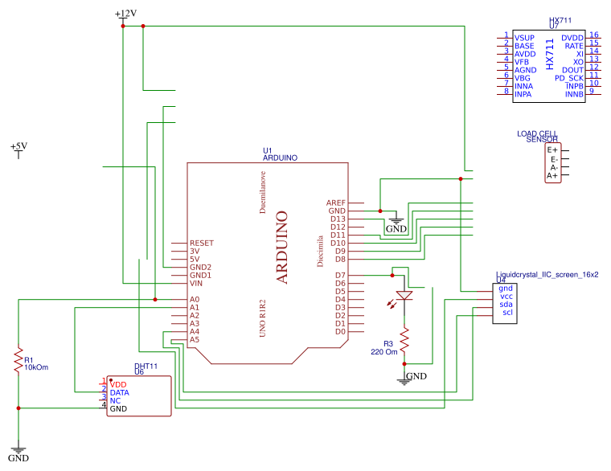The height and width of the screenshot is (471, 611).
Task: Select the +5V power symbol
Action: click(x=18, y=150)
